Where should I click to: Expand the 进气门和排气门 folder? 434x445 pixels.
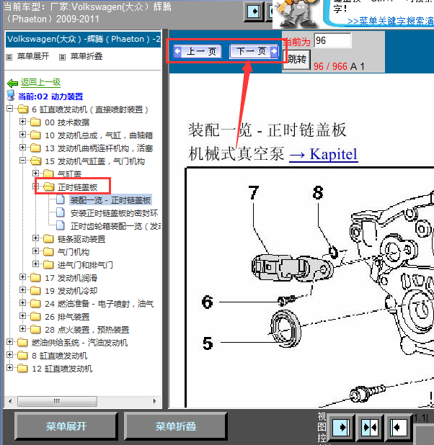[35, 264]
